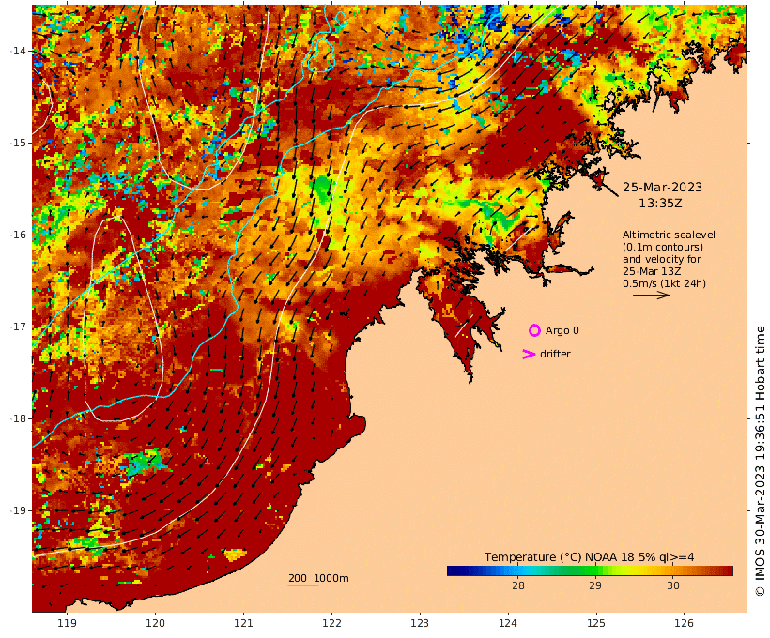Click the magenta drifter arrow legend icon
This screenshot has height=638, width=770.
(x=529, y=354)
